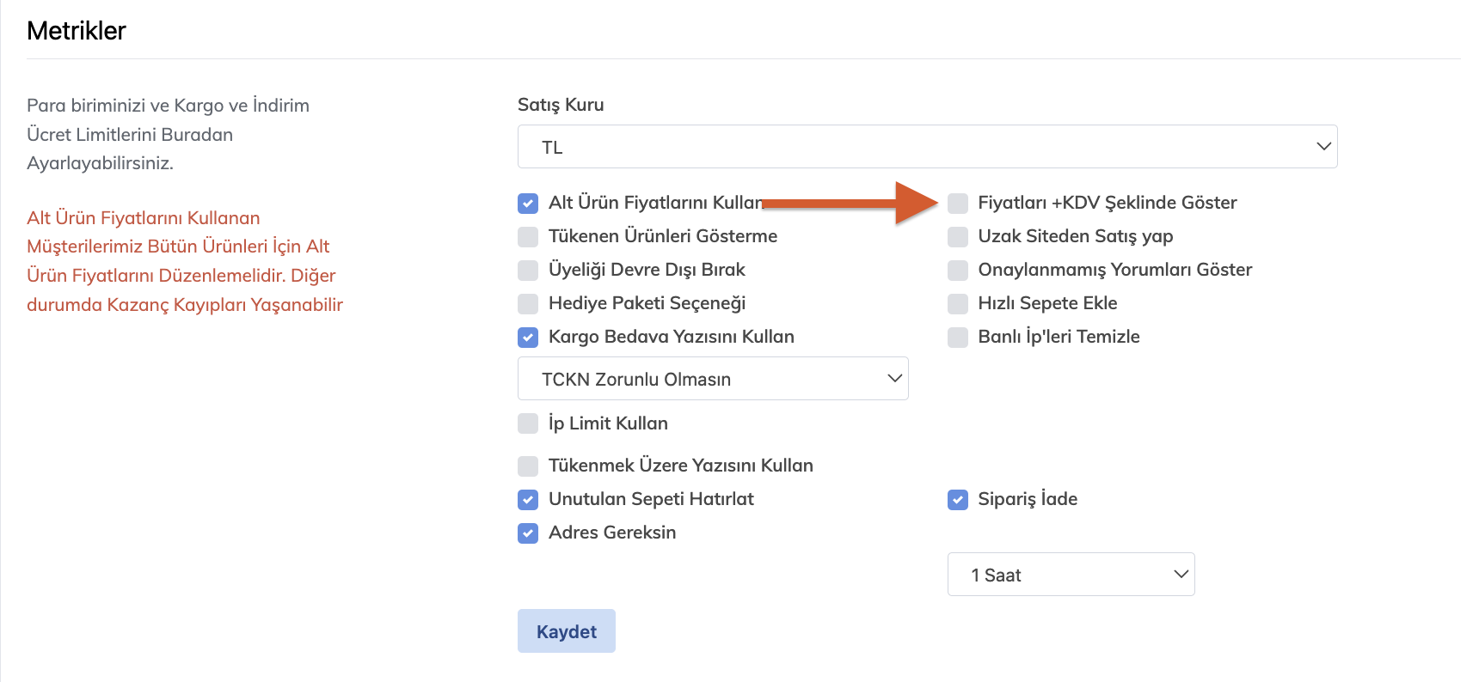The width and height of the screenshot is (1479, 682).
Task: Check Tükenen Ürünleri Gösterme option
Action: (x=528, y=236)
